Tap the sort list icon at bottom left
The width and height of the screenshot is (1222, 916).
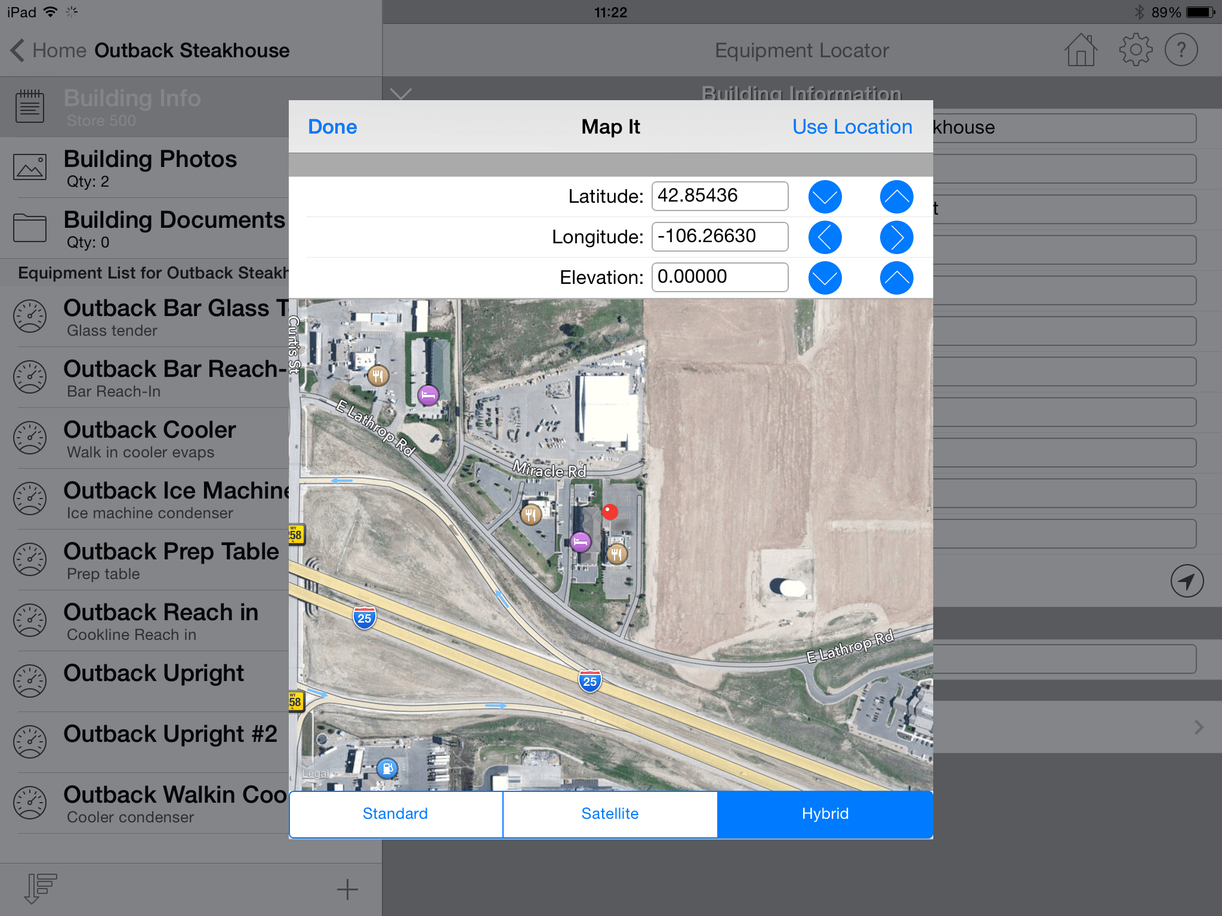41,889
